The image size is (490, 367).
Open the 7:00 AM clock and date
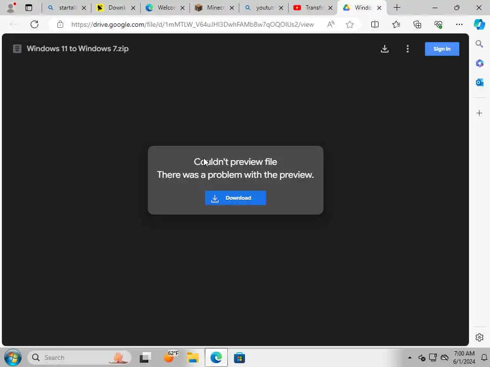(464, 357)
